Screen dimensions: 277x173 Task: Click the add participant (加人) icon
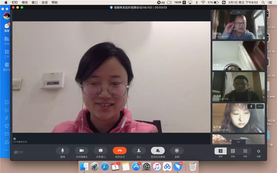click(x=139, y=151)
